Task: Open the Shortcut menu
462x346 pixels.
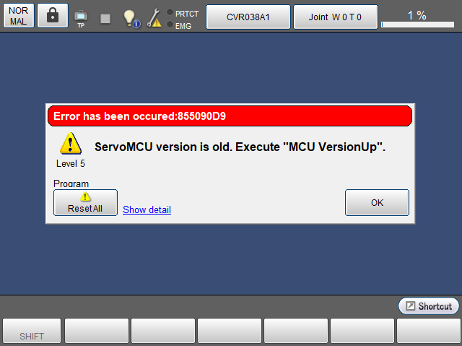Action: [429, 306]
